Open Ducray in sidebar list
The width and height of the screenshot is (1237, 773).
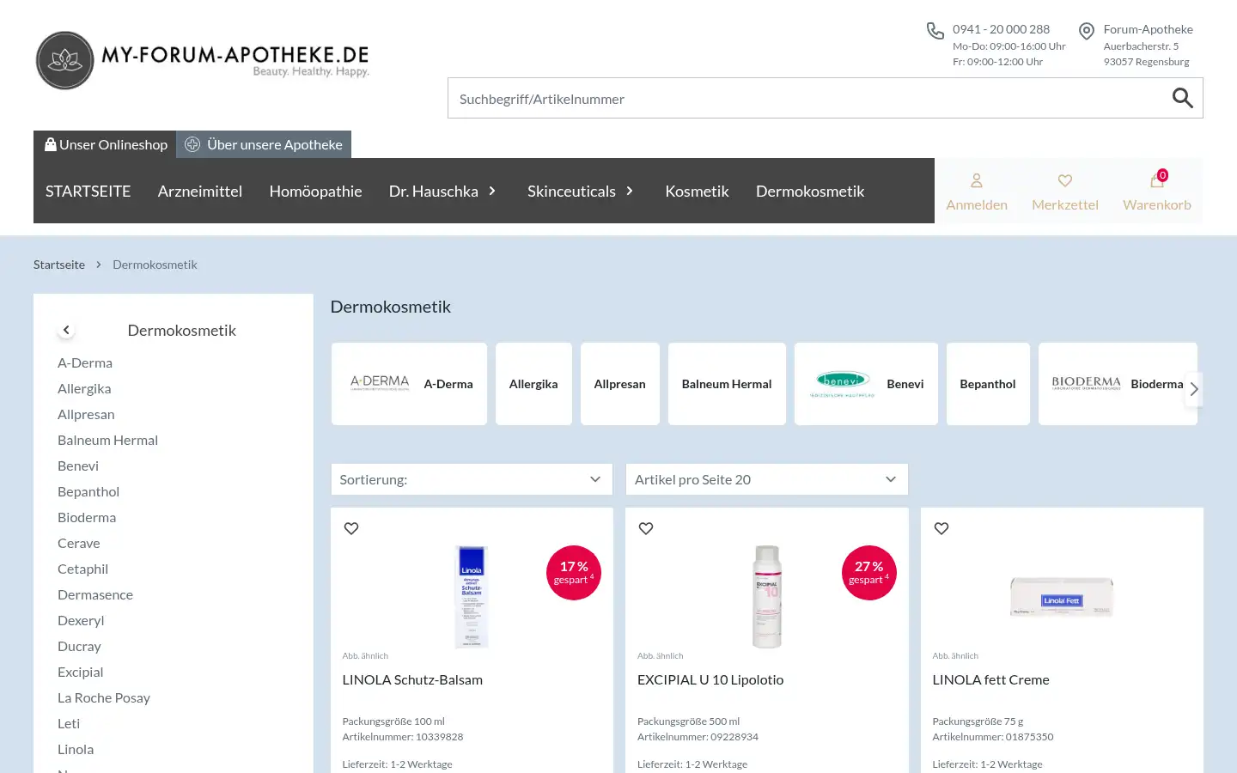[79, 646]
